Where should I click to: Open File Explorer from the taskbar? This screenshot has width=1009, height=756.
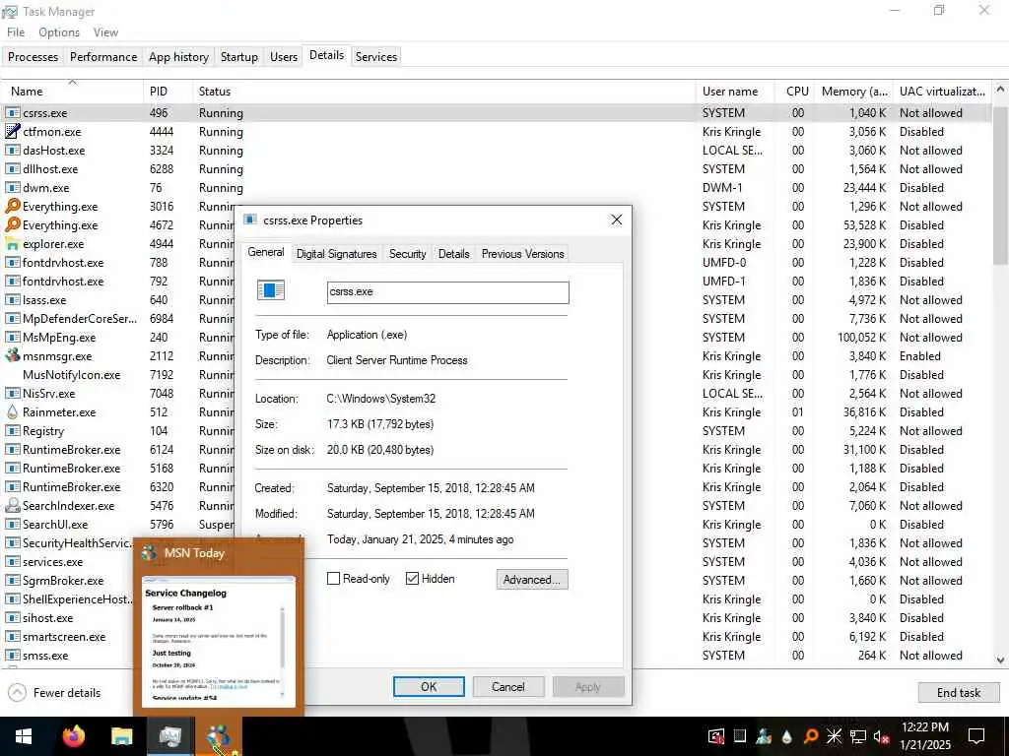click(x=121, y=736)
